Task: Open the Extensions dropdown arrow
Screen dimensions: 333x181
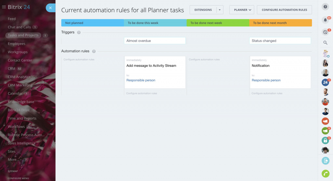Action: coord(220,10)
